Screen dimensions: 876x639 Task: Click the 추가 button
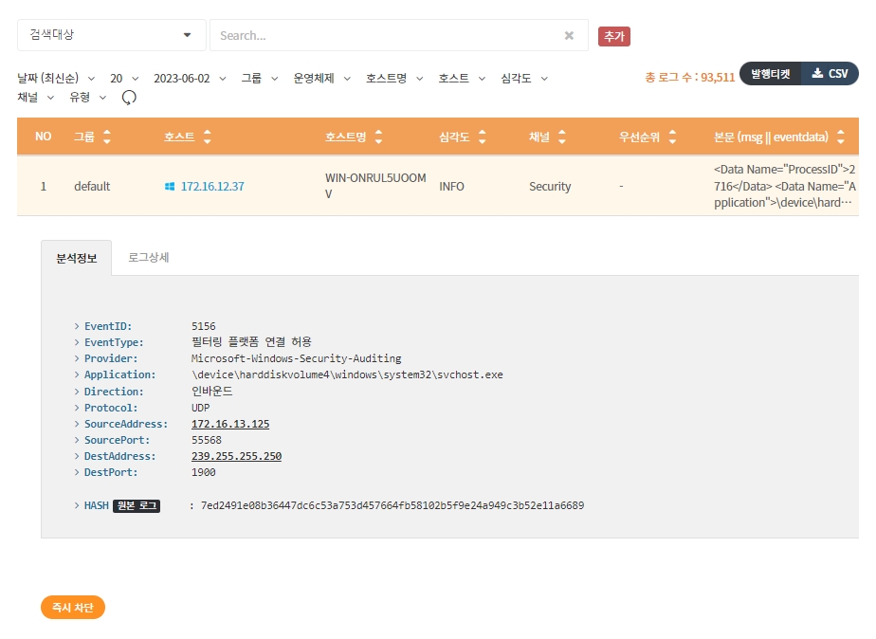click(613, 36)
